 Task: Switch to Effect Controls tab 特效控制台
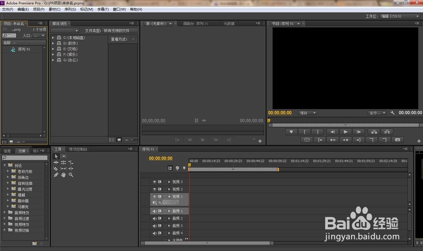pyautogui.click(x=78, y=149)
